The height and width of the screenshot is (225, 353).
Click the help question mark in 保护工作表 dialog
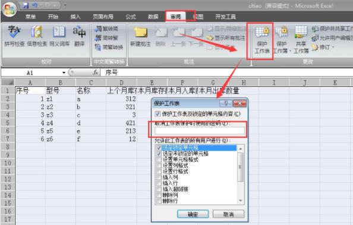pyautogui.click(x=226, y=103)
